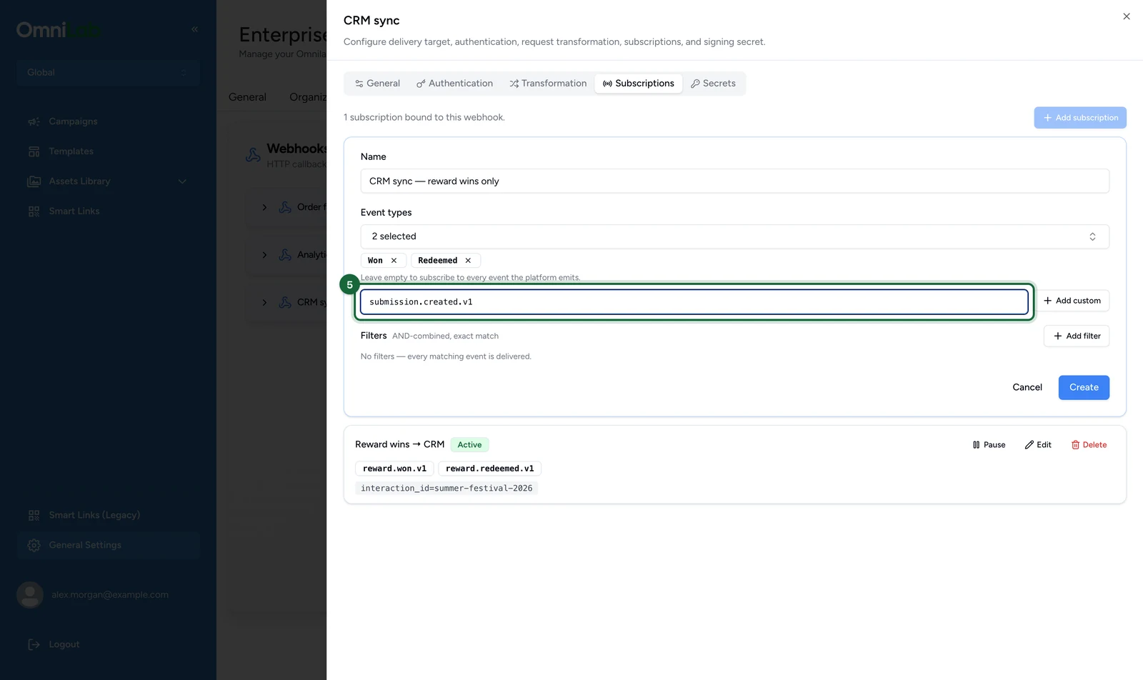Cancel the new subscription form

1027,387
